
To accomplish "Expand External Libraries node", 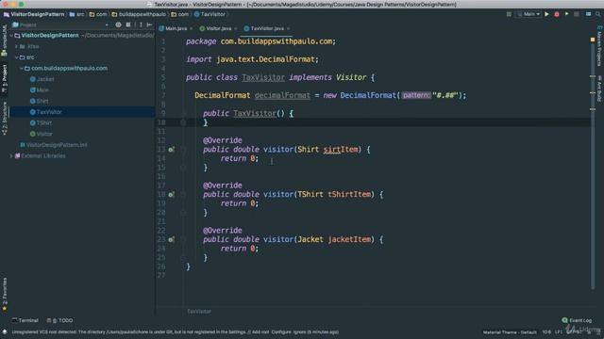I will (11, 156).
